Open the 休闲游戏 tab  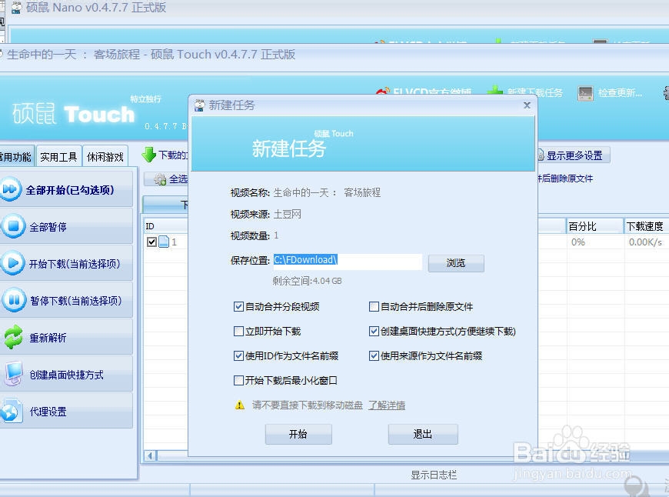coord(105,156)
